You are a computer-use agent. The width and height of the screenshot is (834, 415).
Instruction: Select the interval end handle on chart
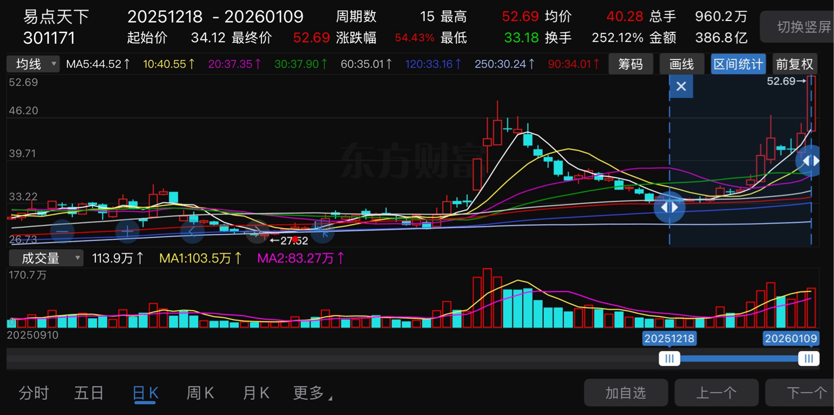[811, 161]
